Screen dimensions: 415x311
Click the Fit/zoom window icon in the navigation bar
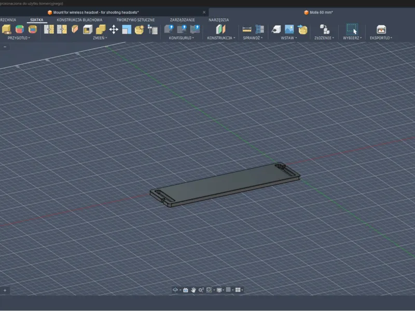click(x=209, y=290)
